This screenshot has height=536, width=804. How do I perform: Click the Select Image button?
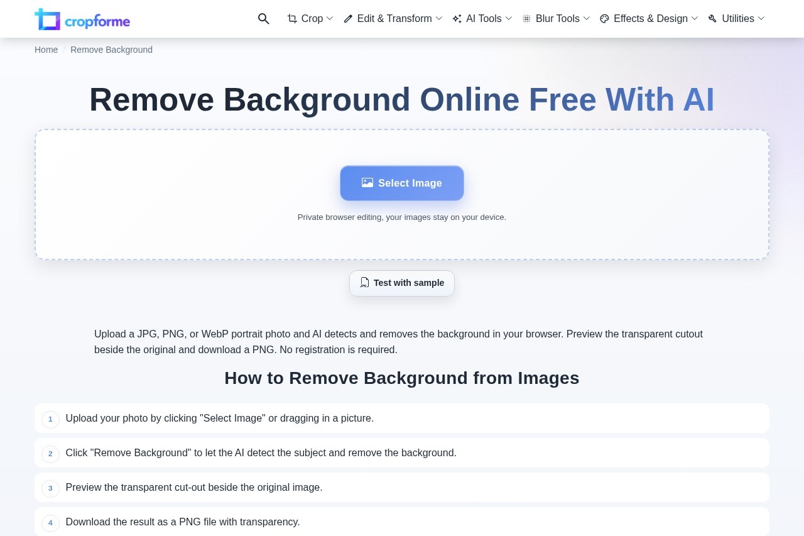pos(402,183)
